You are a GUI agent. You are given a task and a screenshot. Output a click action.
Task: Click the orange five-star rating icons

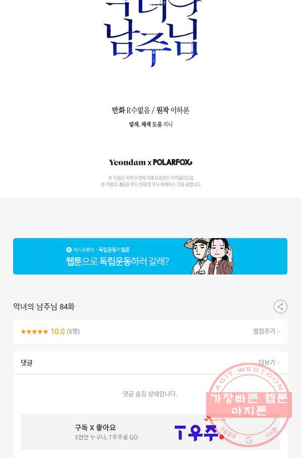[x=34, y=332]
